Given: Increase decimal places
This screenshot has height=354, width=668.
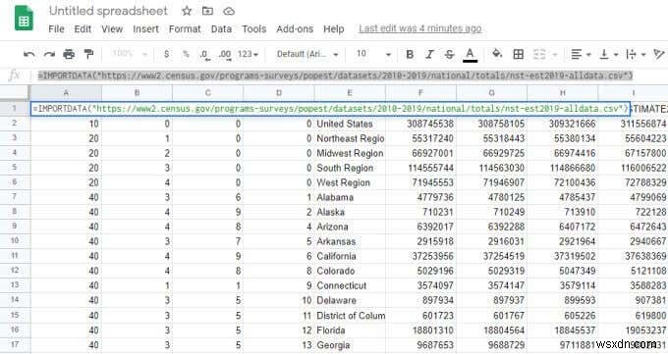Looking at the screenshot, I should 225,55.
